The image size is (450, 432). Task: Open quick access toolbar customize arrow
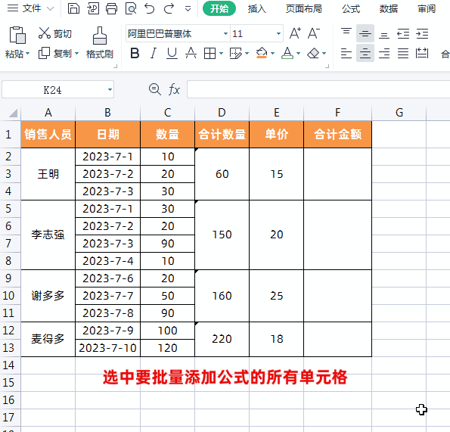click(x=188, y=9)
